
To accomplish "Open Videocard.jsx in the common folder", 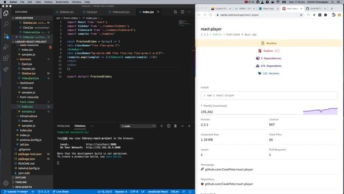I will tap(30, 78).
